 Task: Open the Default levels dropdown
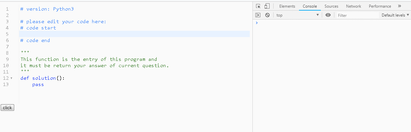(x=395, y=15)
